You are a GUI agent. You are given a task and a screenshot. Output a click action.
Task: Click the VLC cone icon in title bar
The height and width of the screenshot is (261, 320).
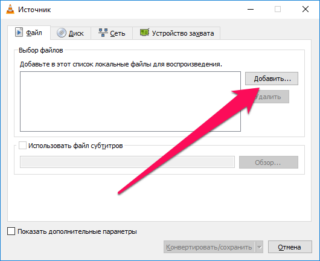pos(10,10)
